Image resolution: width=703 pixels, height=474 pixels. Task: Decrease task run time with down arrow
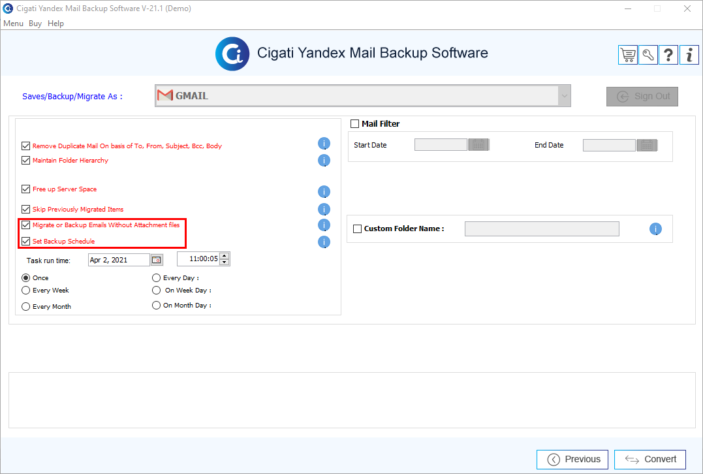pos(225,262)
